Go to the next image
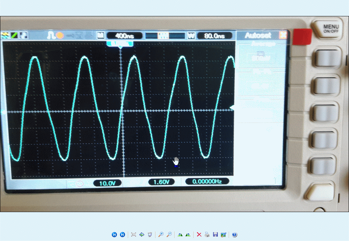The image size is (349, 241). (x=122, y=235)
